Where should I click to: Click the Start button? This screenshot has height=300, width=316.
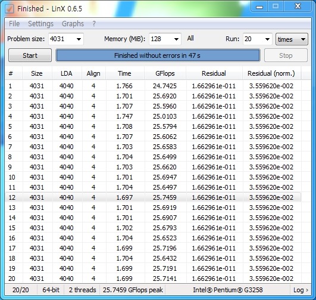[x=30, y=55]
